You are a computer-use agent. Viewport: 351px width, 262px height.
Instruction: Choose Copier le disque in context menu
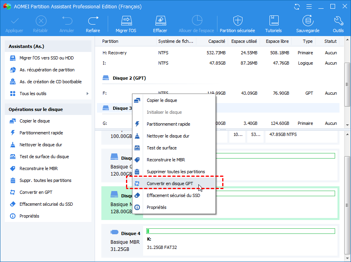tap(162, 100)
